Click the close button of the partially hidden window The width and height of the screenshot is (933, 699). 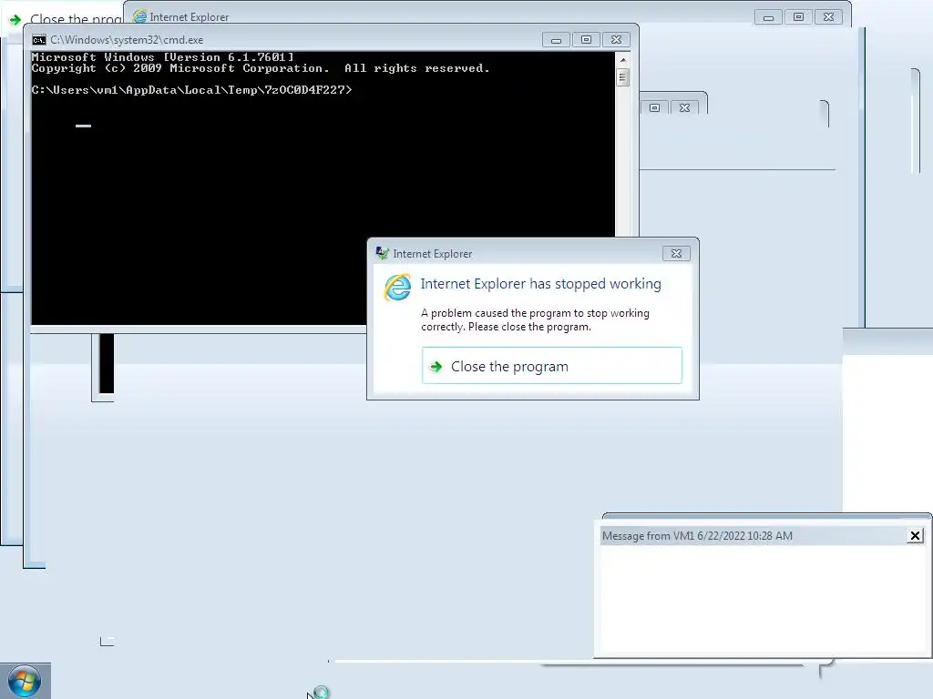(x=685, y=107)
